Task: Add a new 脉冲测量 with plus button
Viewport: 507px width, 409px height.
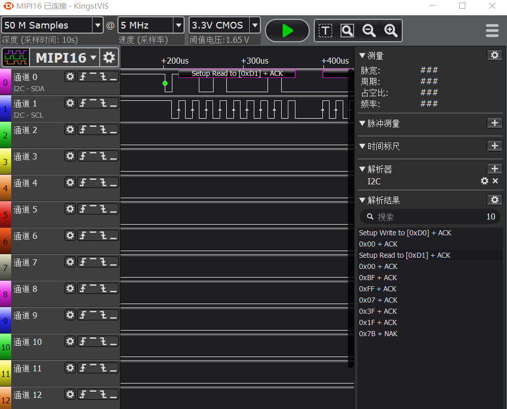Action: 494,123
